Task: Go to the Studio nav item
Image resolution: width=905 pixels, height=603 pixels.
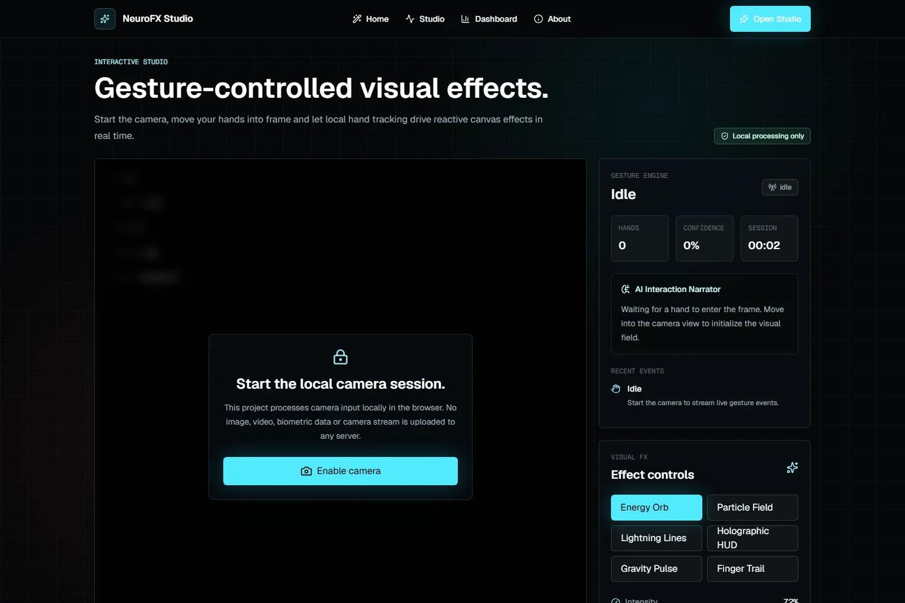Action: [x=425, y=19]
